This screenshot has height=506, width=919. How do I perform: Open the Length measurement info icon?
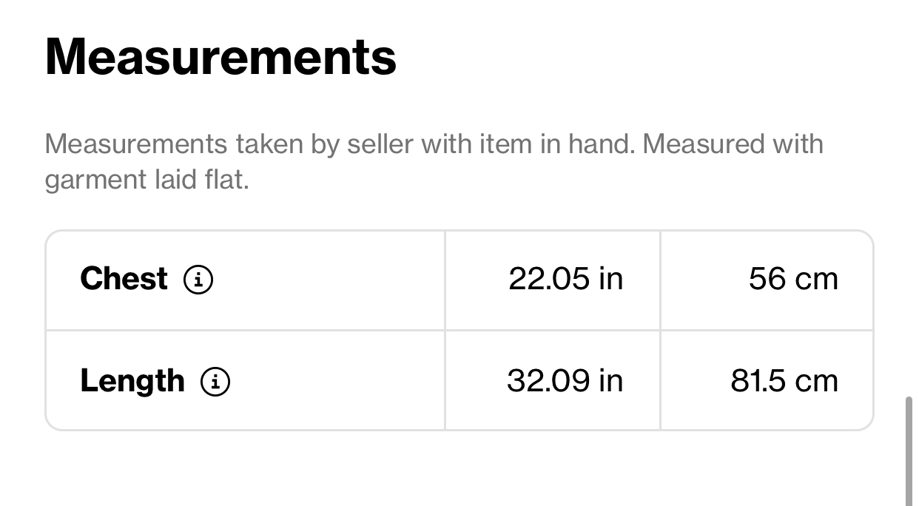pos(215,382)
